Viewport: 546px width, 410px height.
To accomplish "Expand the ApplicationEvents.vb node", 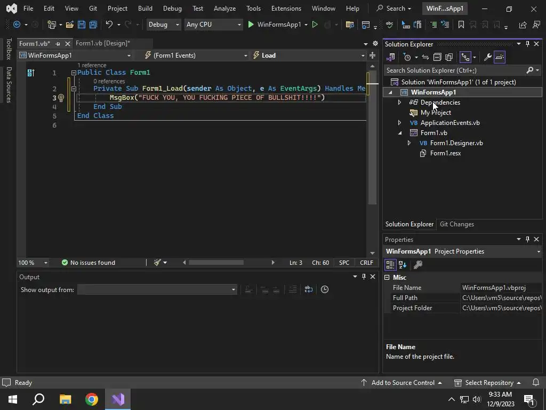I will coord(399,123).
